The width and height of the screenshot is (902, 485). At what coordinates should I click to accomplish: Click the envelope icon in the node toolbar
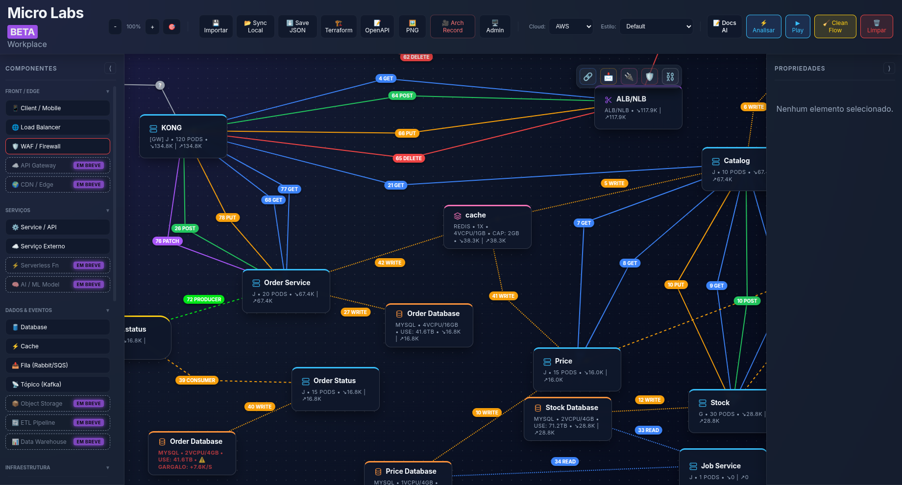click(608, 76)
